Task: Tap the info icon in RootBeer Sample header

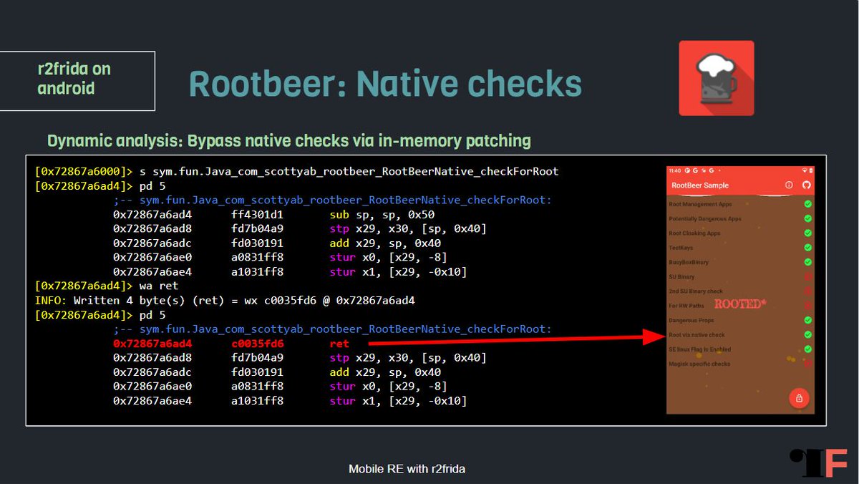Action: pyautogui.click(x=789, y=185)
